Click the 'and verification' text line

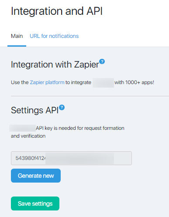pos(28,136)
